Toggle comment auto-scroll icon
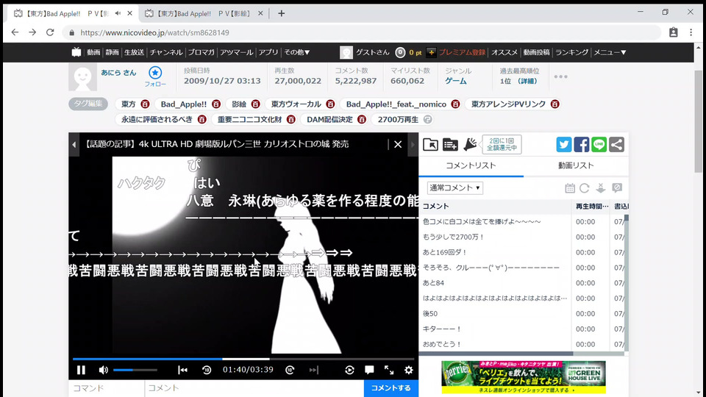Screen dimensions: 706x397 tap(601, 188)
